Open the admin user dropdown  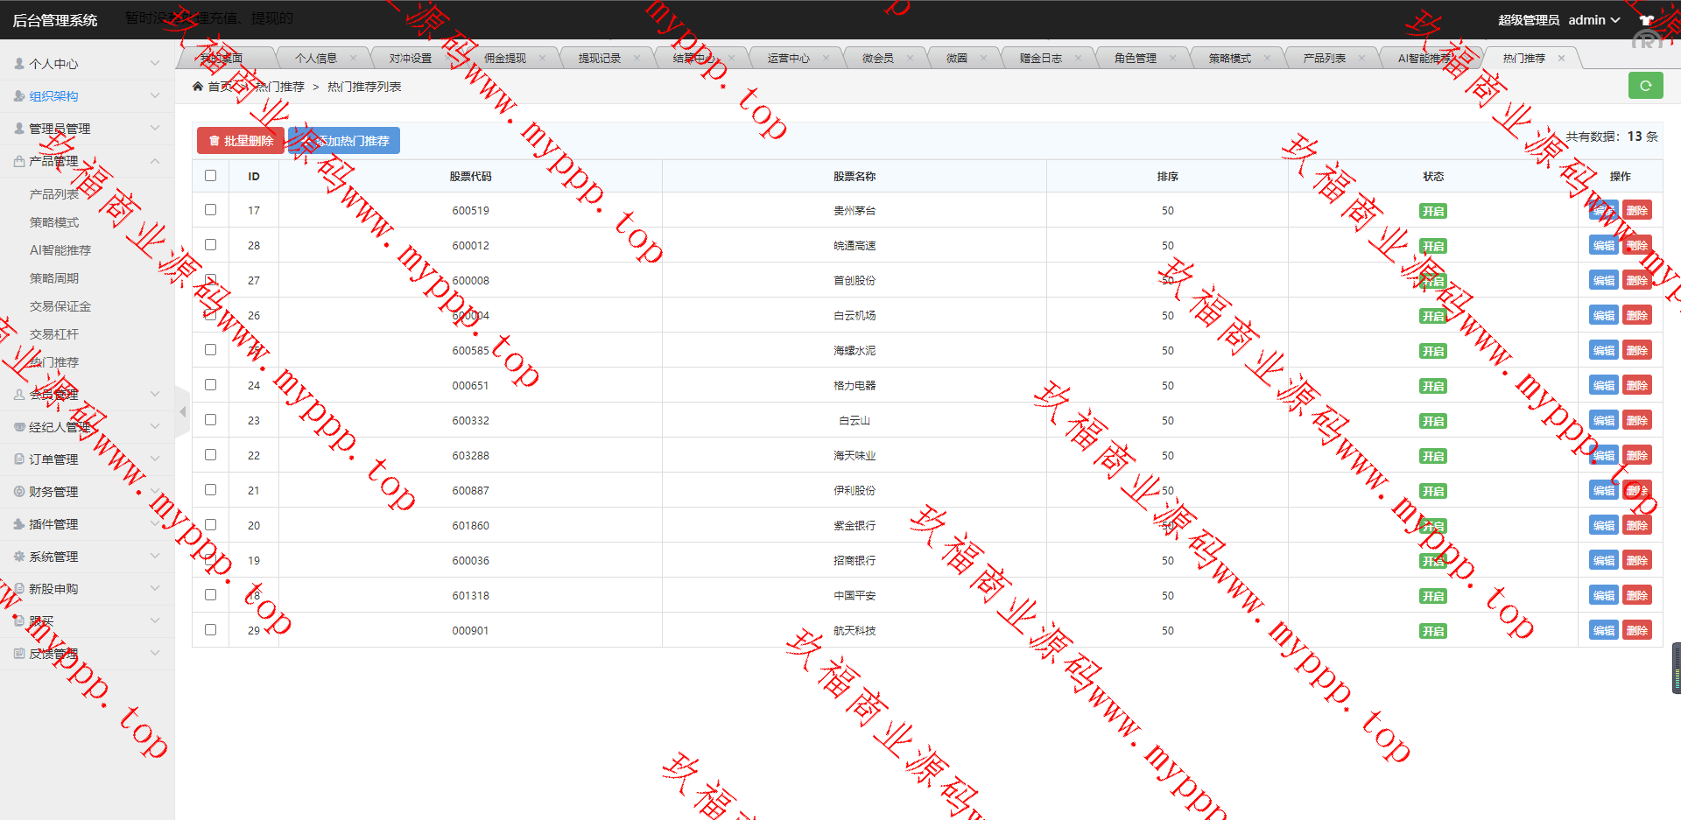1593,20
